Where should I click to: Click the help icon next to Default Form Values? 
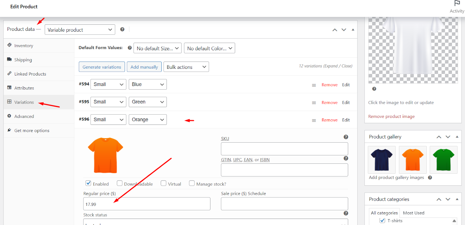pos(130,48)
